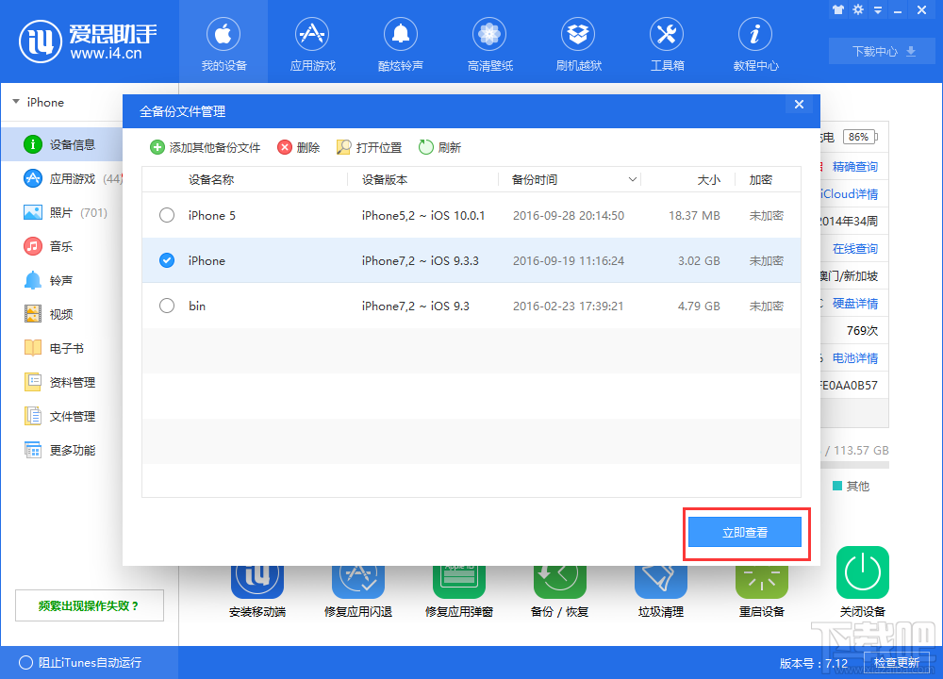Click backup size 3.02 GB cell
943x679 pixels.
(x=699, y=260)
